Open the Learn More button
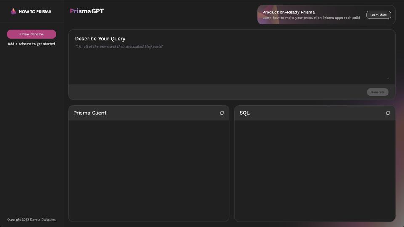The height and width of the screenshot is (227, 404). point(378,15)
